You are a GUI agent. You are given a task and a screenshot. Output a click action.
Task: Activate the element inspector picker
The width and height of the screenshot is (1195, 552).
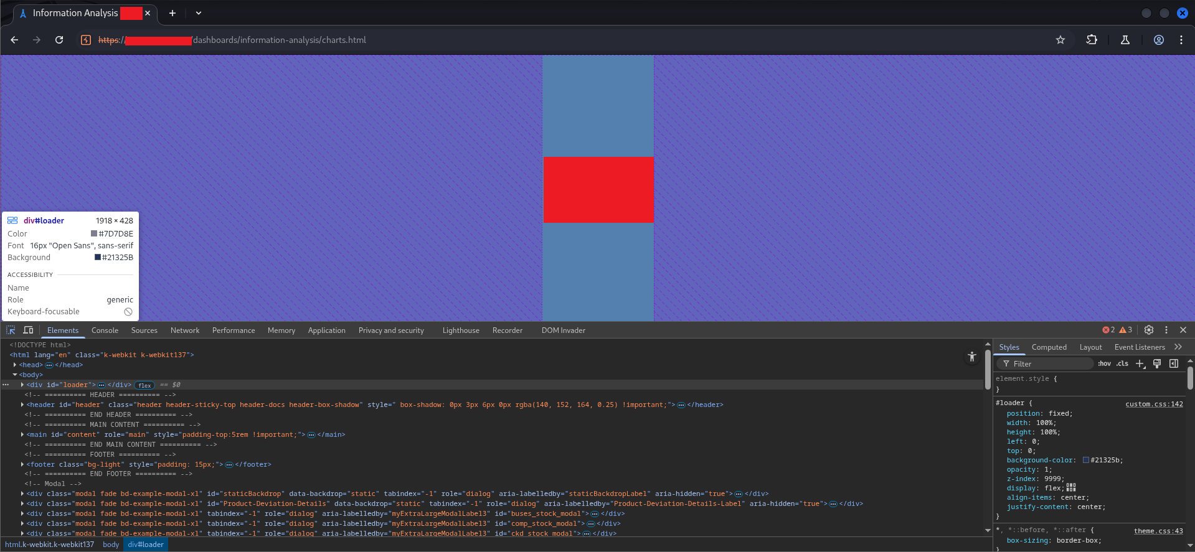tap(11, 330)
